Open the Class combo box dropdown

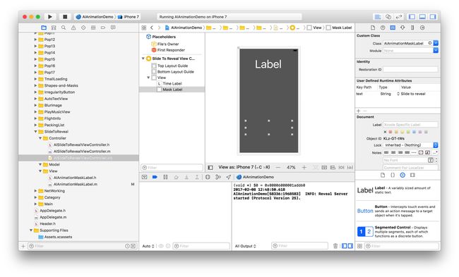click(x=436, y=43)
